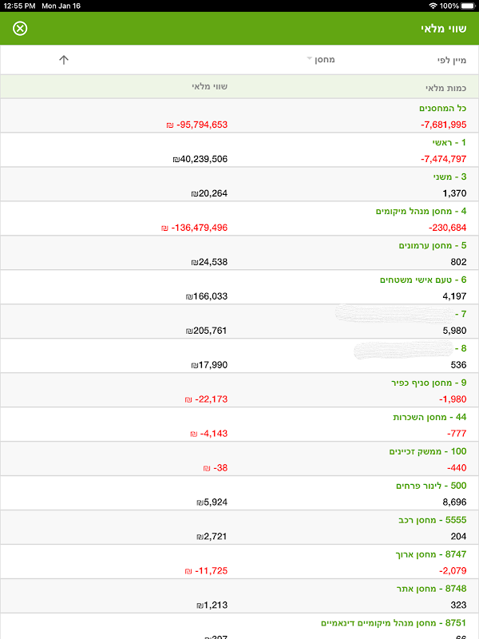The height and width of the screenshot is (639, 479).
Task: Open warehouse 9 - מחסן סניף כפיר
Action: point(239,391)
